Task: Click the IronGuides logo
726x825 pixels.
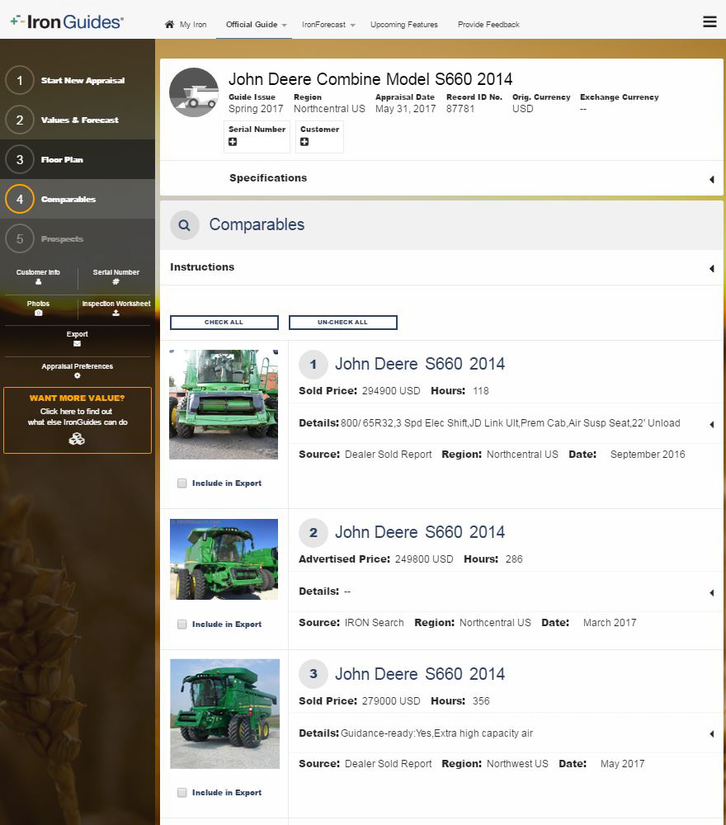Action: coord(67,22)
